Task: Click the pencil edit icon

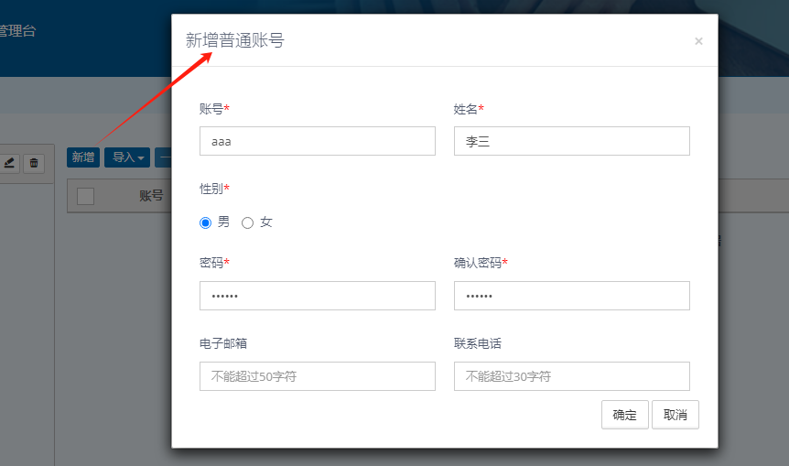Action: [x=9, y=163]
